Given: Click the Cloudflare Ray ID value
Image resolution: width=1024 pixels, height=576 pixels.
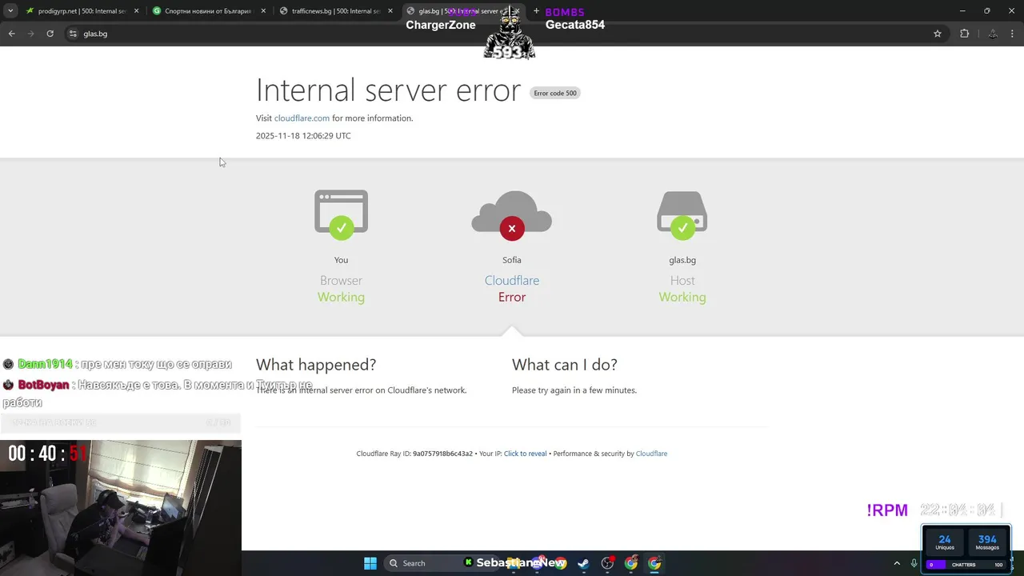Looking at the screenshot, I should [x=442, y=454].
